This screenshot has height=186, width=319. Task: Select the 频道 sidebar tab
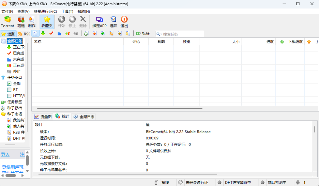tap(8, 34)
